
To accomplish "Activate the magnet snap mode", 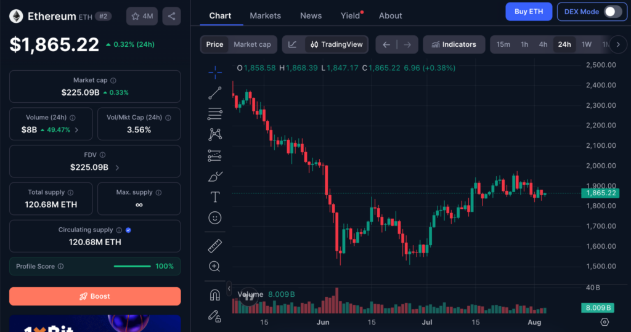I will (x=215, y=295).
